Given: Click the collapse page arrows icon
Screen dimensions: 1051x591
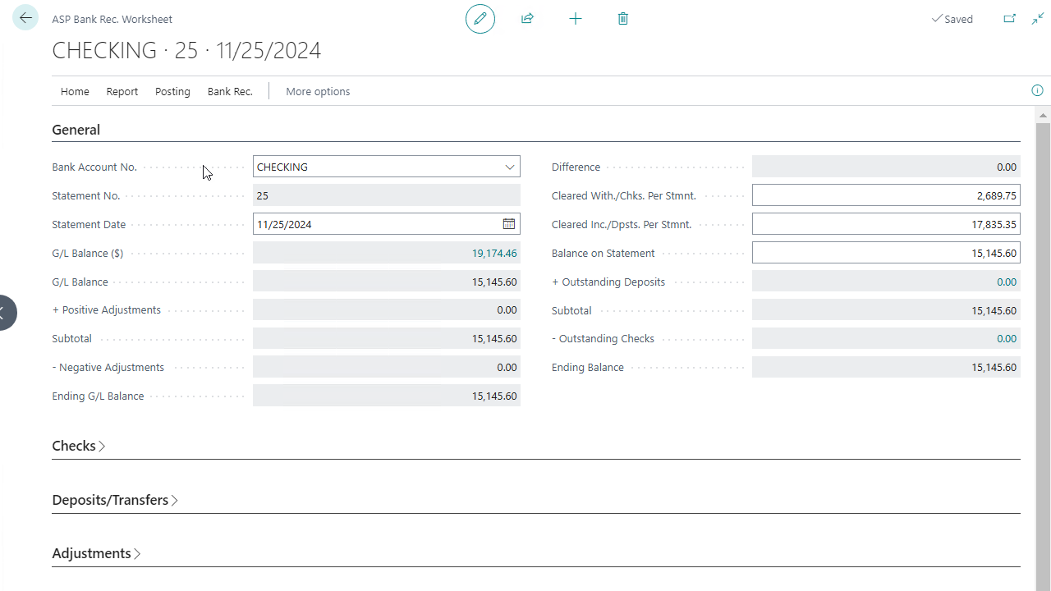Looking at the screenshot, I should pyautogui.click(x=1038, y=18).
